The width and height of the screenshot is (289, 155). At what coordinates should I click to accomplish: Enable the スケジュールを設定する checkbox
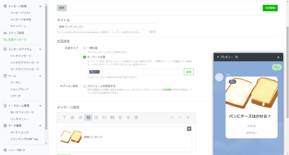85,86
